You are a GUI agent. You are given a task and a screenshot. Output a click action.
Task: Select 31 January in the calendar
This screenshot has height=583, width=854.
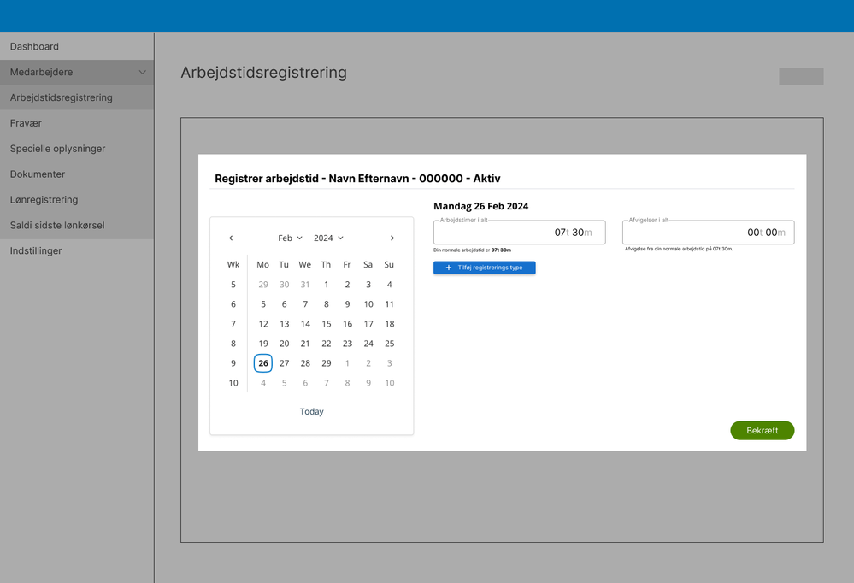click(x=305, y=285)
